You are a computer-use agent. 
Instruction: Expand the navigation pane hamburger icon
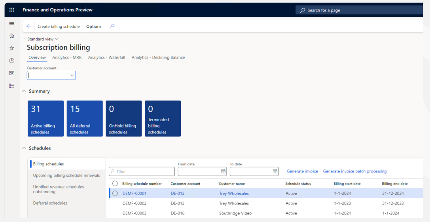click(12, 24)
